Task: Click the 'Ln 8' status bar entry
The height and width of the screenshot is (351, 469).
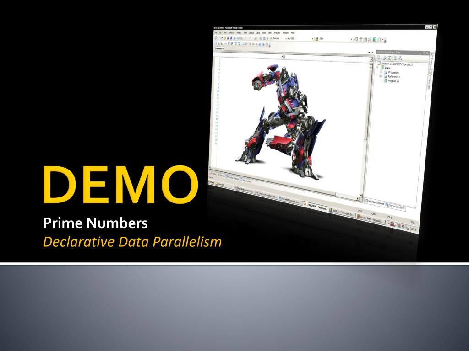Action: coord(360,211)
